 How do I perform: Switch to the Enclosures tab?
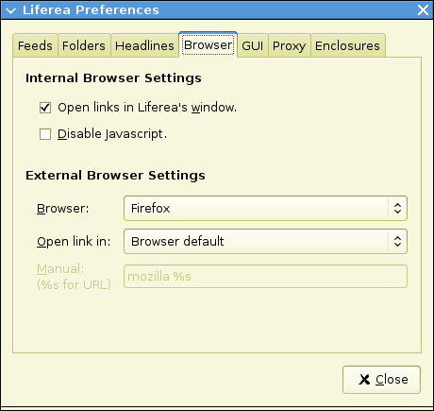click(x=348, y=45)
